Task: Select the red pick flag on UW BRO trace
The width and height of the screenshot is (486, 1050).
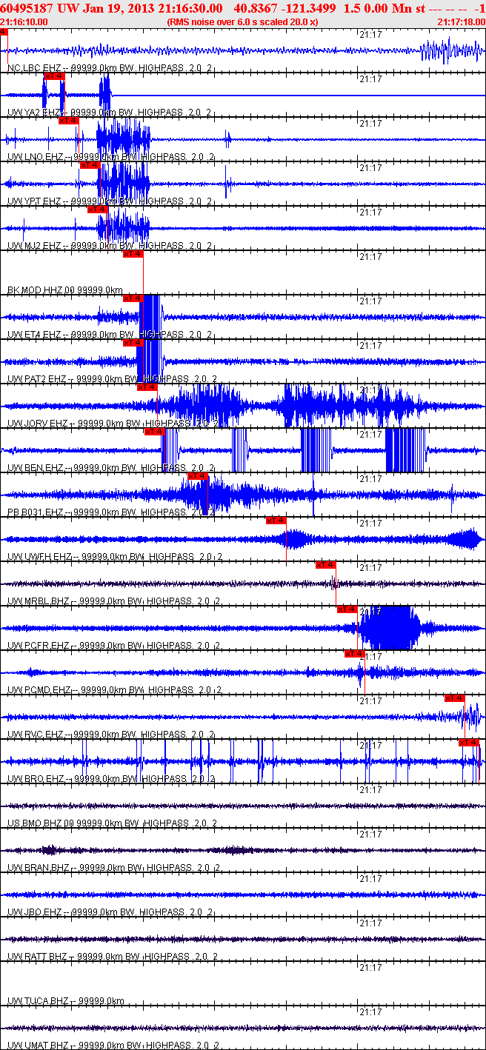Action: [x=469, y=743]
